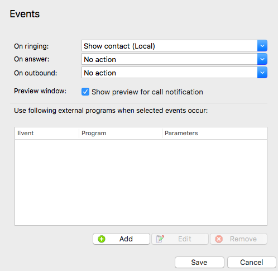This screenshot has height=271, width=278.
Task: Open the On ringing dropdown arrow
Action: (x=262, y=46)
